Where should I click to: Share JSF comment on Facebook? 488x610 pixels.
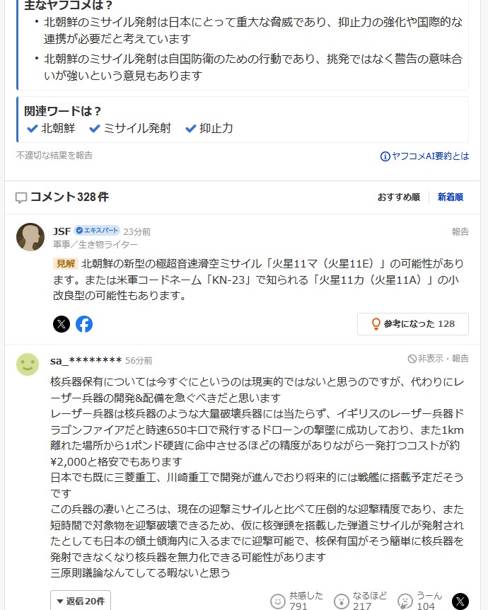point(84,324)
